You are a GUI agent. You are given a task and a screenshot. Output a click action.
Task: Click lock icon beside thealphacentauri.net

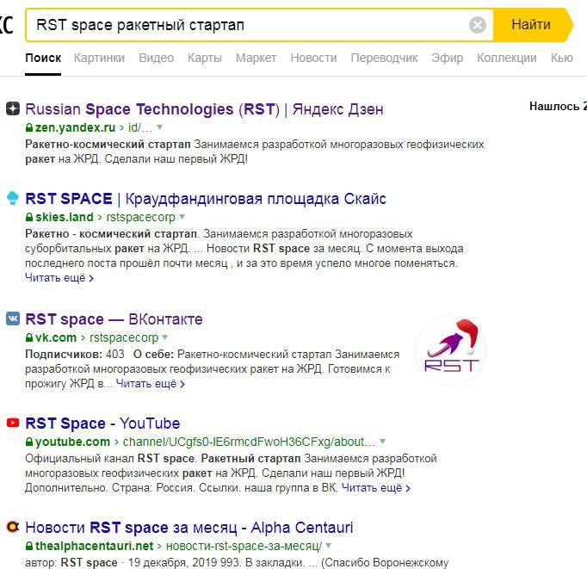click(29, 546)
